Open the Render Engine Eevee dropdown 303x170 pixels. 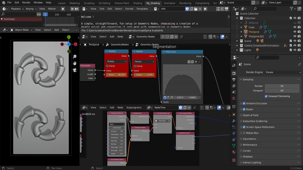click(283, 72)
